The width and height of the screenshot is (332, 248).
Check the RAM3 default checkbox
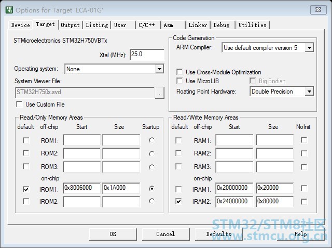(x=178, y=166)
